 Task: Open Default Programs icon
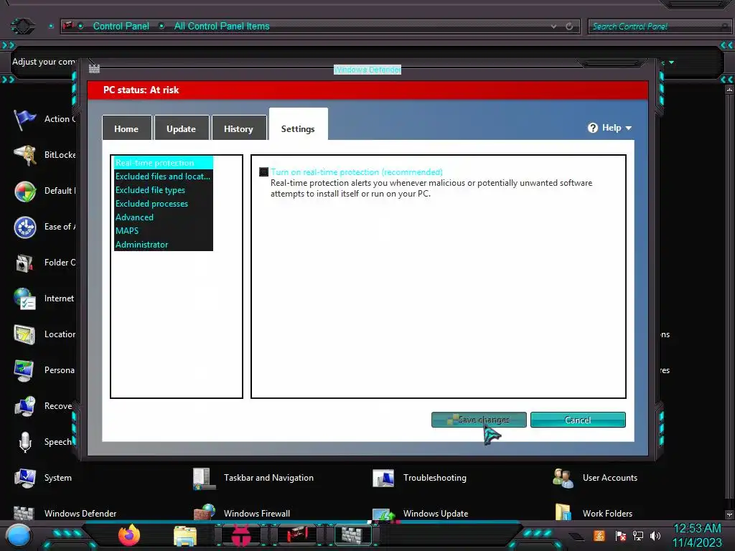24,191
